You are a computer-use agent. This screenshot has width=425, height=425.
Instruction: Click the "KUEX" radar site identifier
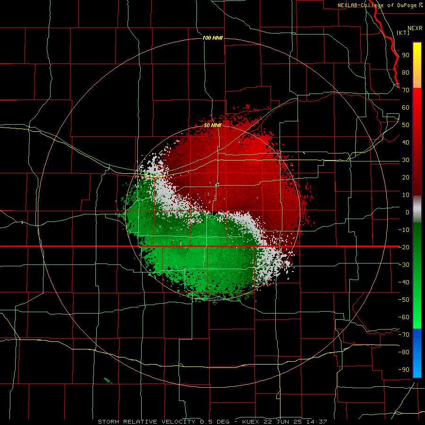251,422
